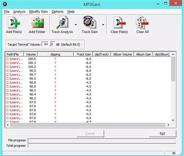Click the File progress bar
The image size is (184, 156).
pos(102,140)
